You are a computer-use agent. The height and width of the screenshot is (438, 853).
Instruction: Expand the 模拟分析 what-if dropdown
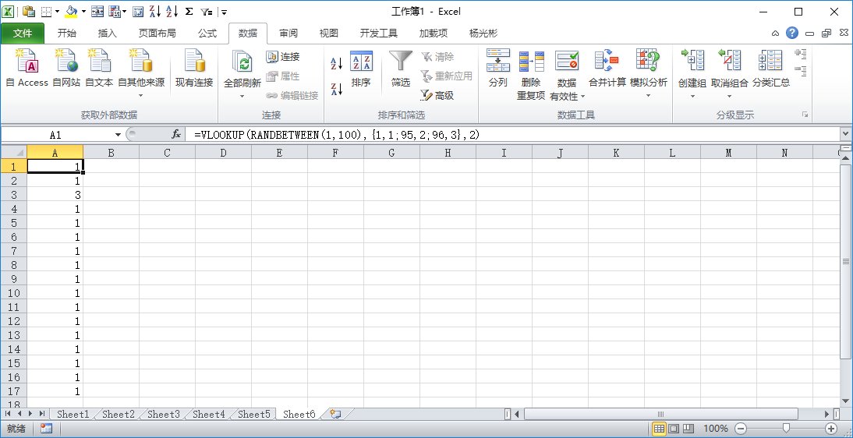point(648,96)
